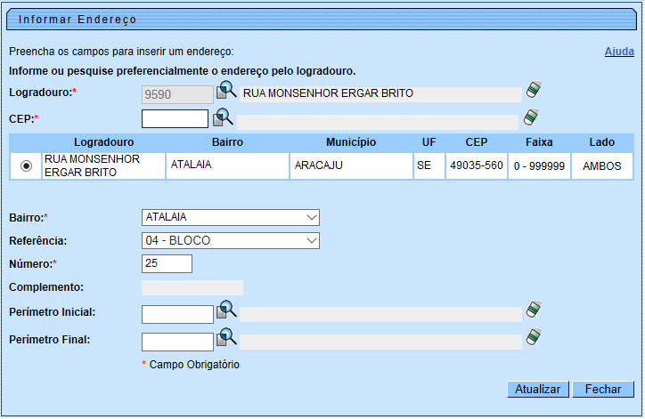This screenshot has height=419, width=645.
Task: Search Perímetro Inicial using magnifier icon
Action: [226, 310]
